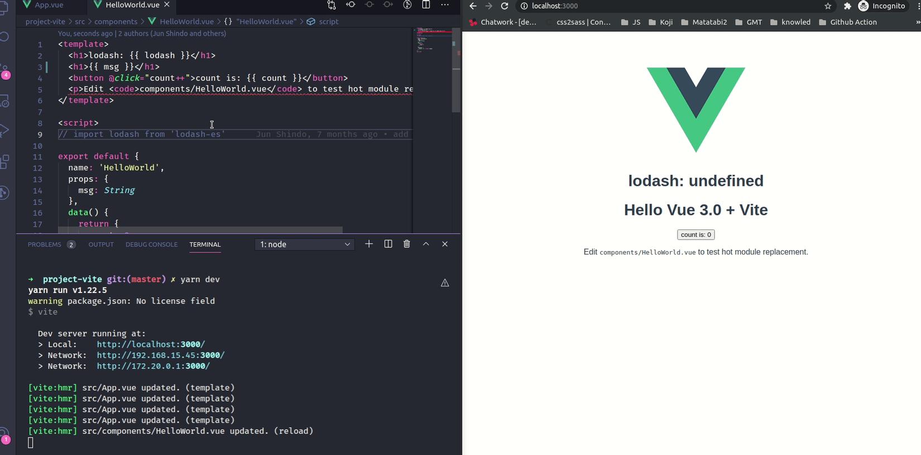Click the git blame authors annotation above line 1
The height and width of the screenshot is (455, 921).
click(142, 33)
